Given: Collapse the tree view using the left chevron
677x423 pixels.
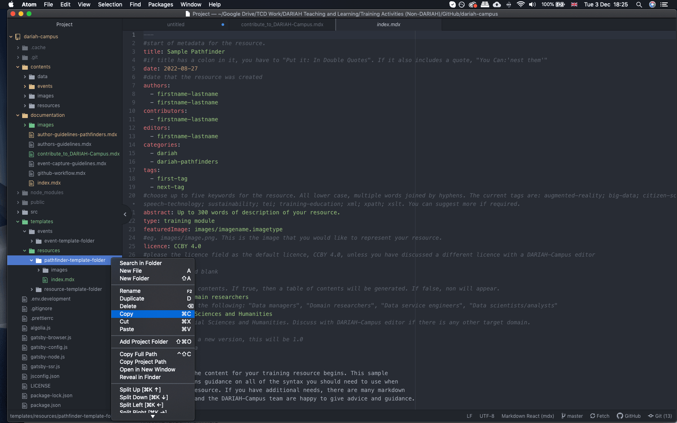Looking at the screenshot, I should click(125, 215).
